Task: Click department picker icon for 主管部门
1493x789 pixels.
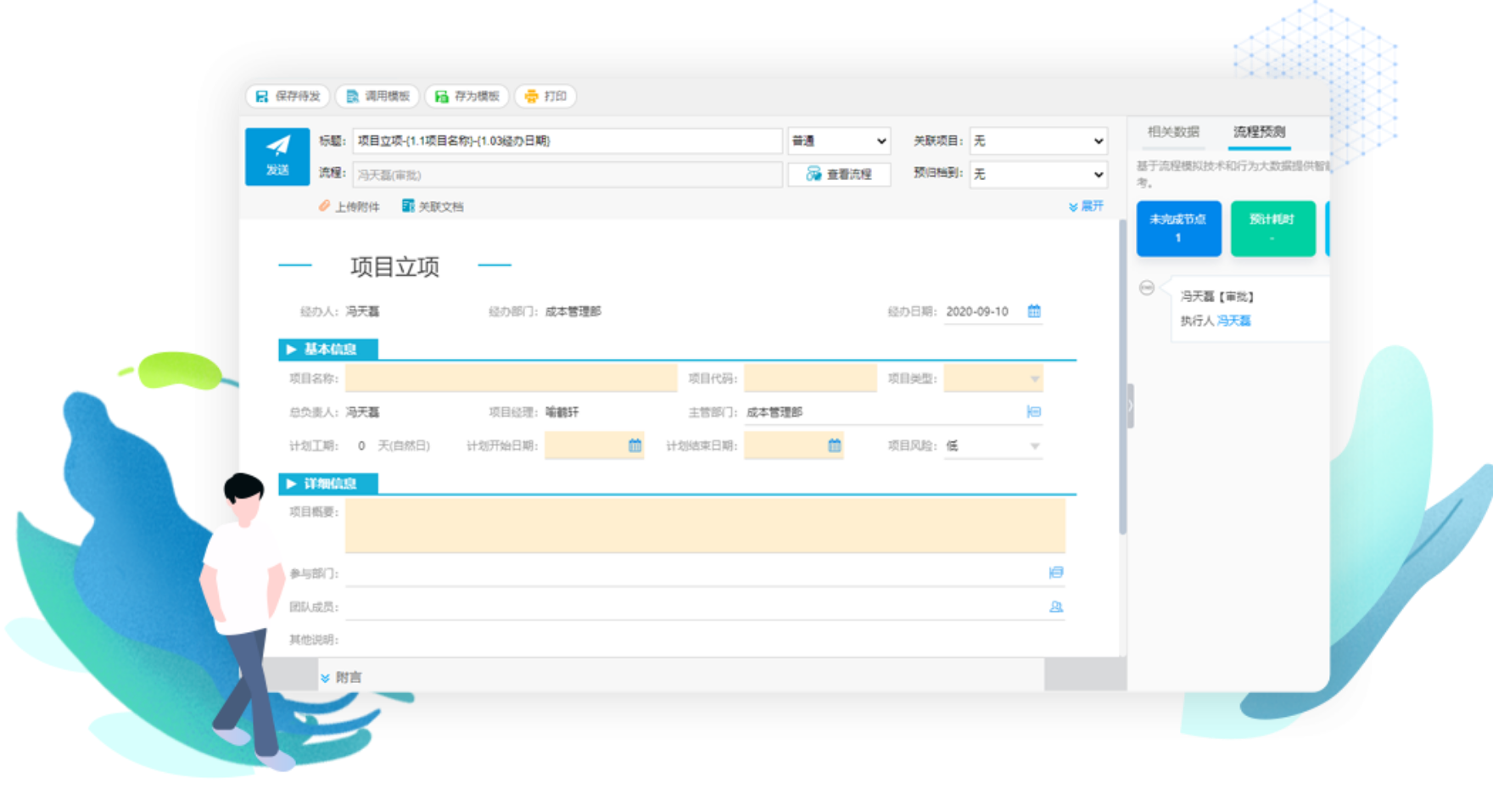Action: tap(1034, 411)
